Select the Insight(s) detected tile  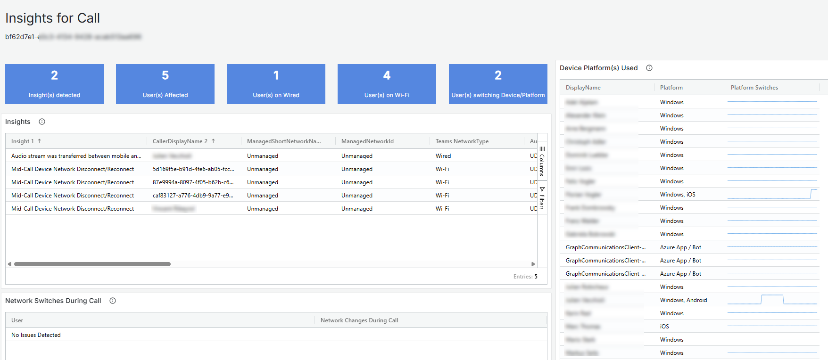54,84
